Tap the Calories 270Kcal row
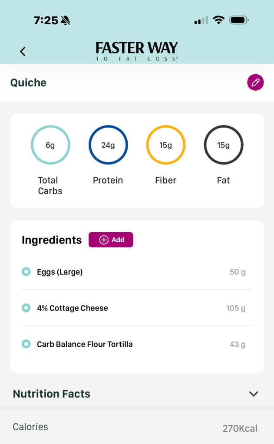This screenshot has width=274, height=444. [x=137, y=428]
